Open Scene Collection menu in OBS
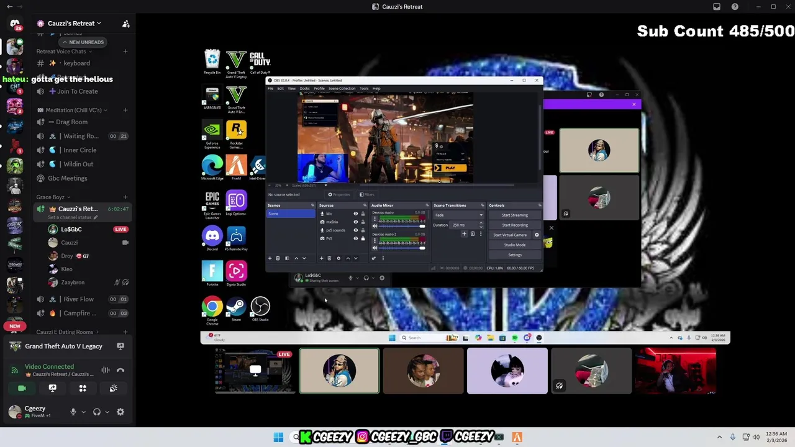 (x=342, y=88)
